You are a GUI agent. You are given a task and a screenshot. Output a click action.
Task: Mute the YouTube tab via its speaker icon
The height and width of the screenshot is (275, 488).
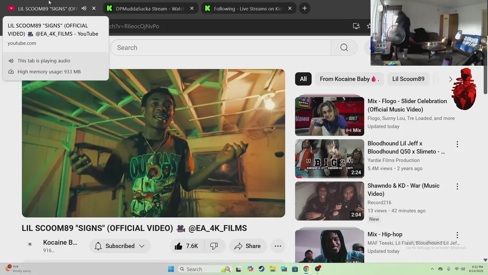[x=84, y=8]
